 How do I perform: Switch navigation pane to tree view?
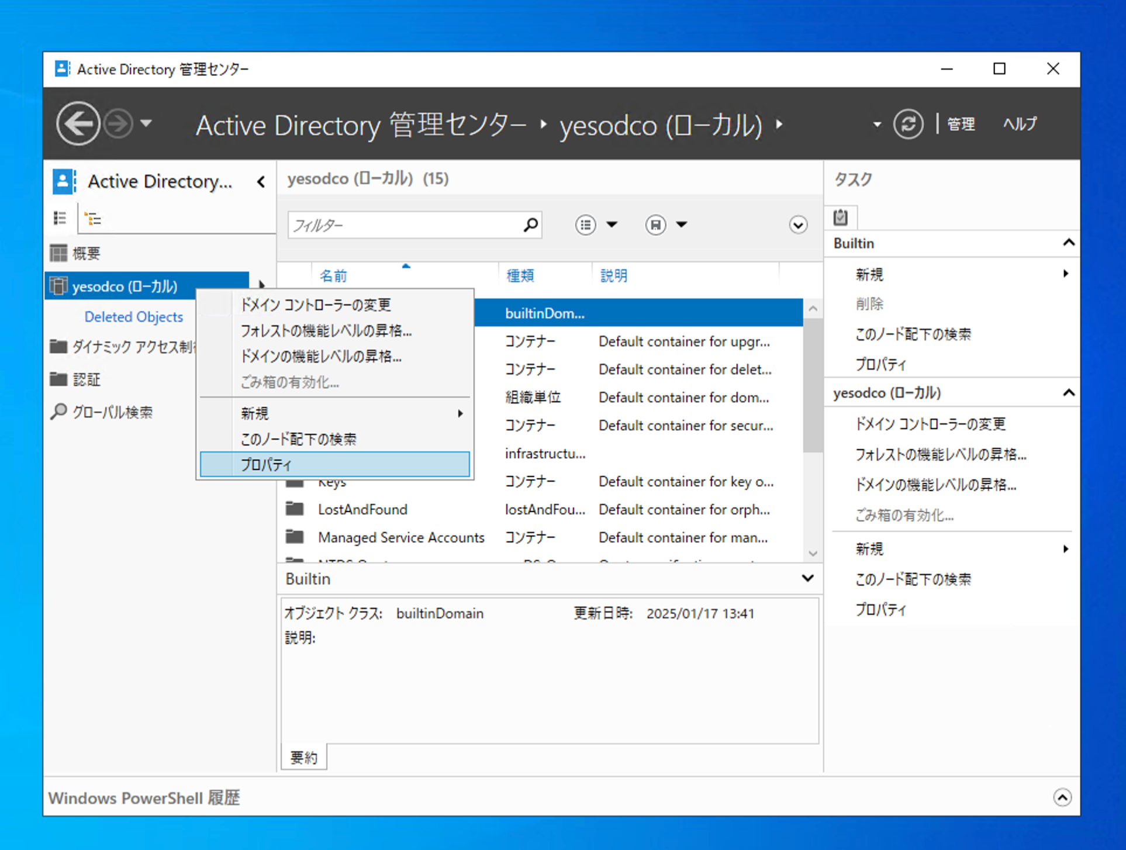[x=93, y=219]
